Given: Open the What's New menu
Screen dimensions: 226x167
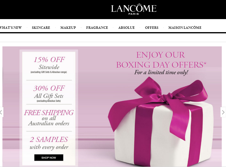Looking at the screenshot, I should click(x=11, y=28).
